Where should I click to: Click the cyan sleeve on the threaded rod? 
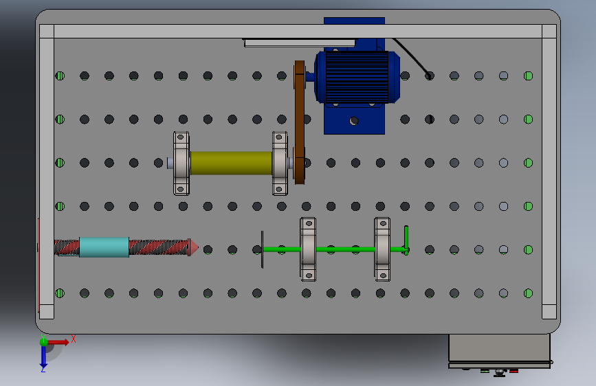pos(104,247)
